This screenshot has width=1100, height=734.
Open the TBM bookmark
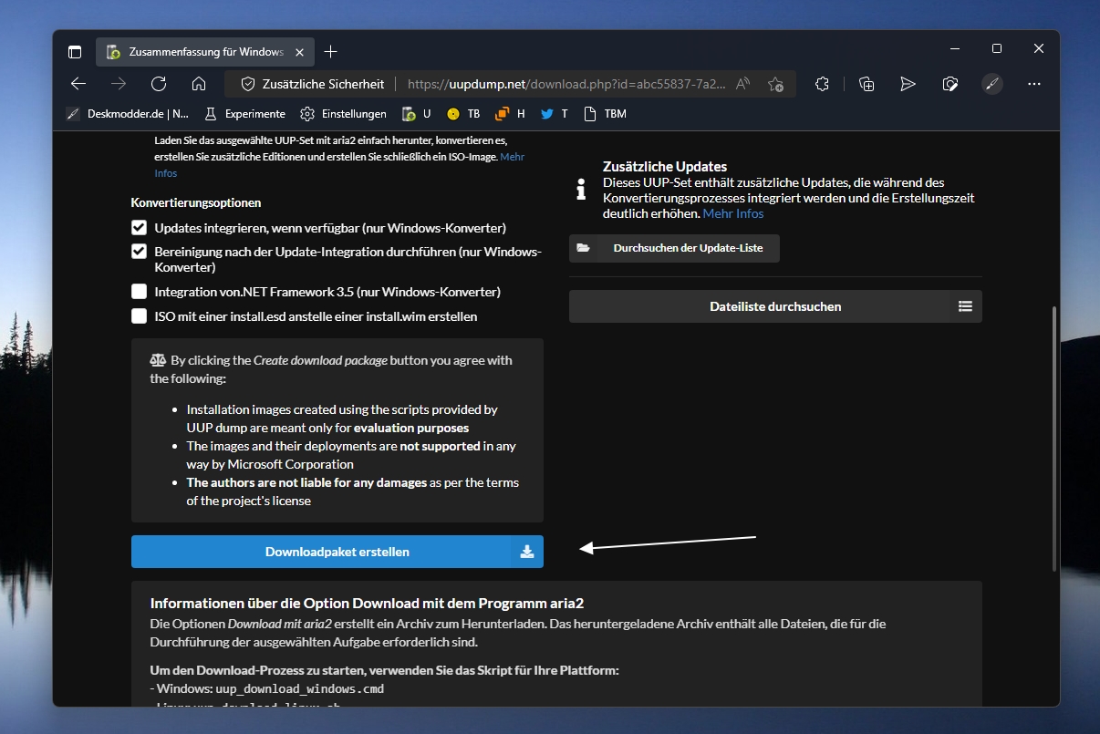pos(605,114)
